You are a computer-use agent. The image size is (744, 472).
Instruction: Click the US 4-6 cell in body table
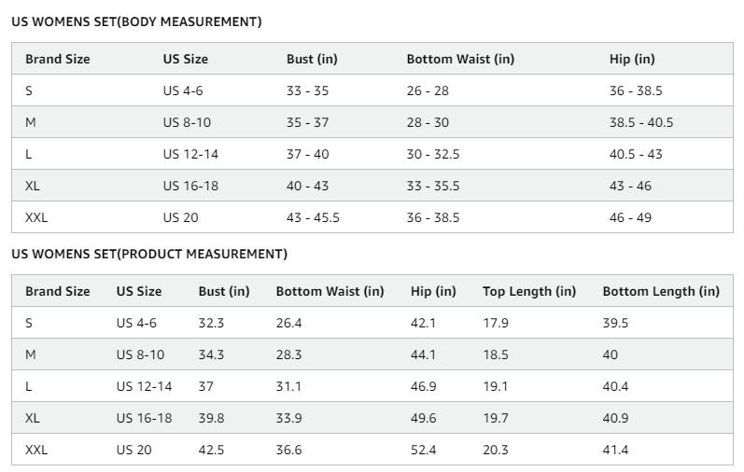point(183,90)
